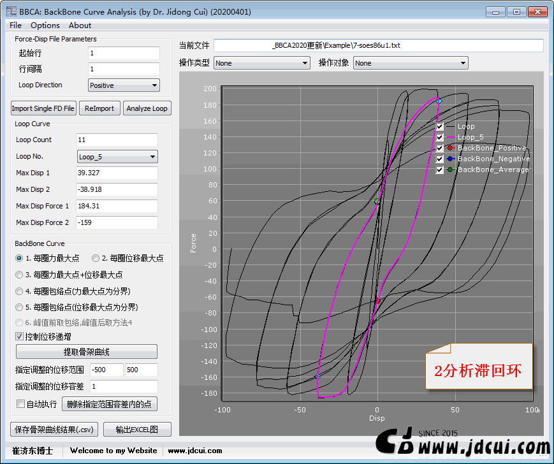554x464 pixels.
Task: Click the red BackBone_Positive legend marker
Action: click(450, 148)
